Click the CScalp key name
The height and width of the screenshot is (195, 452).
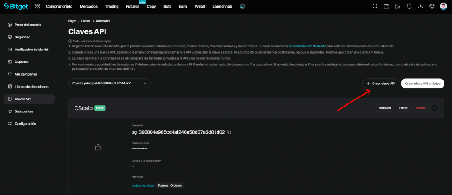pyautogui.click(x=83, y=108)
